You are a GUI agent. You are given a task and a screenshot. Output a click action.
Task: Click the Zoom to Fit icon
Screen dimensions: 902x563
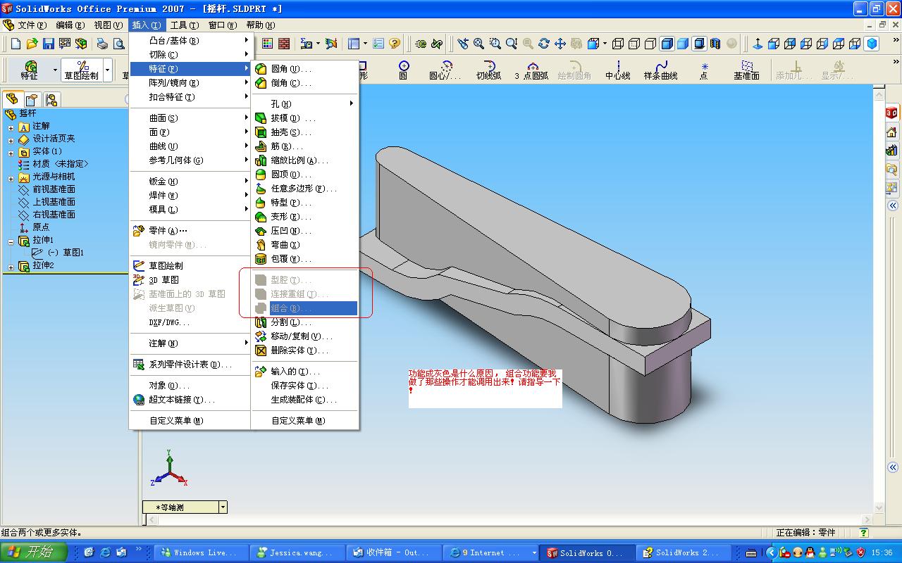pos(479,44)
